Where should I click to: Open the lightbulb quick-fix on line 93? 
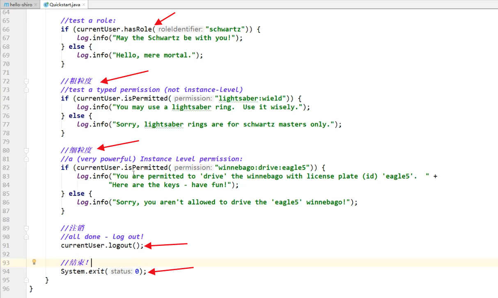tap(34, 262)
